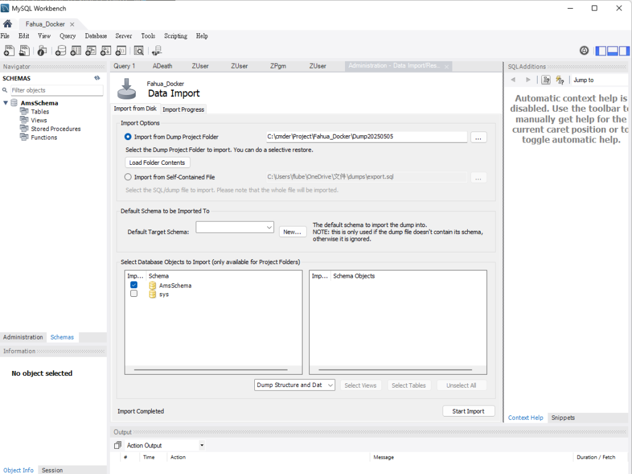Create new stored procedure toolbar icon

[106, 51]
